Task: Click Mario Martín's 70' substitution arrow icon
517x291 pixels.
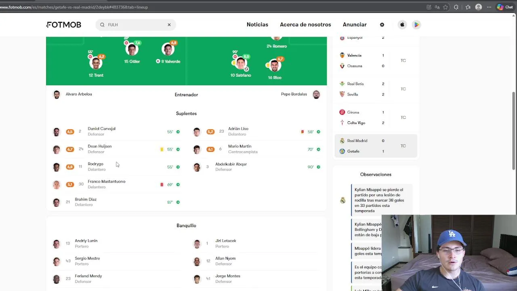Action: coord(318,150)
